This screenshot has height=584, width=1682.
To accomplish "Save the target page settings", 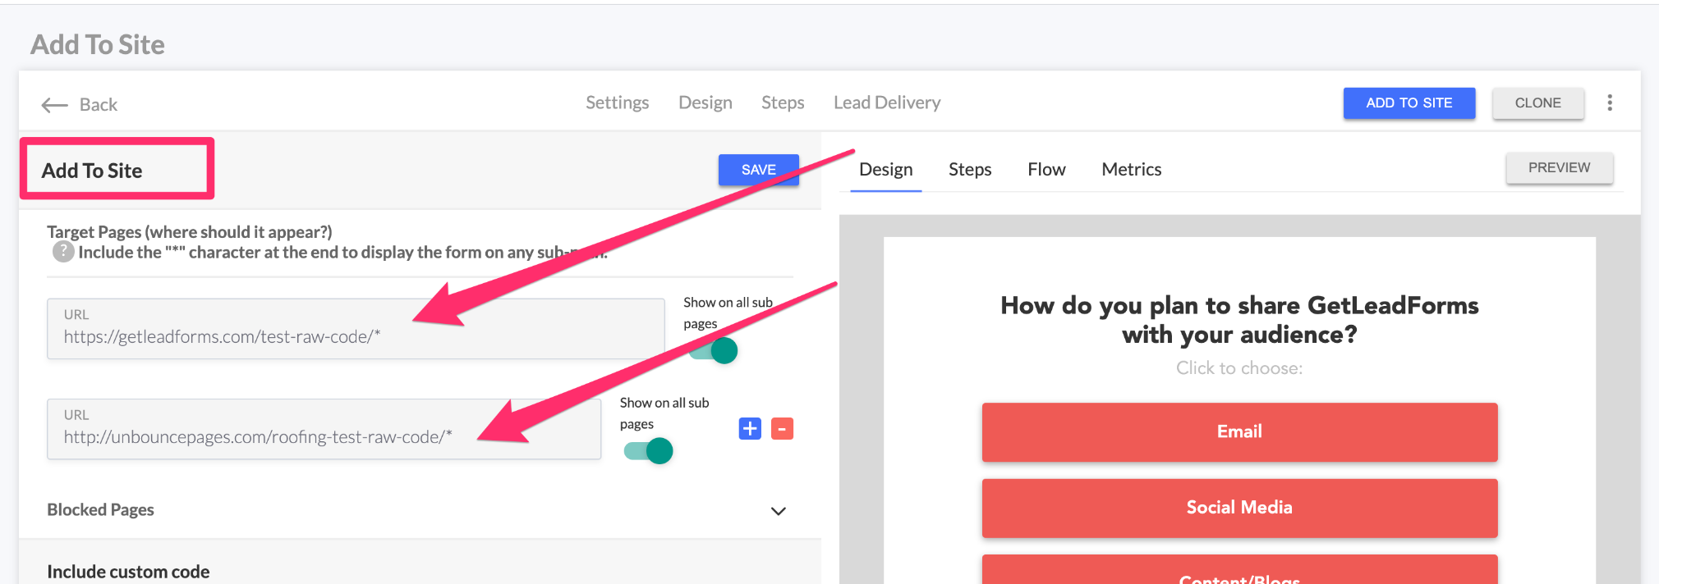I will (x=758, y=170).
